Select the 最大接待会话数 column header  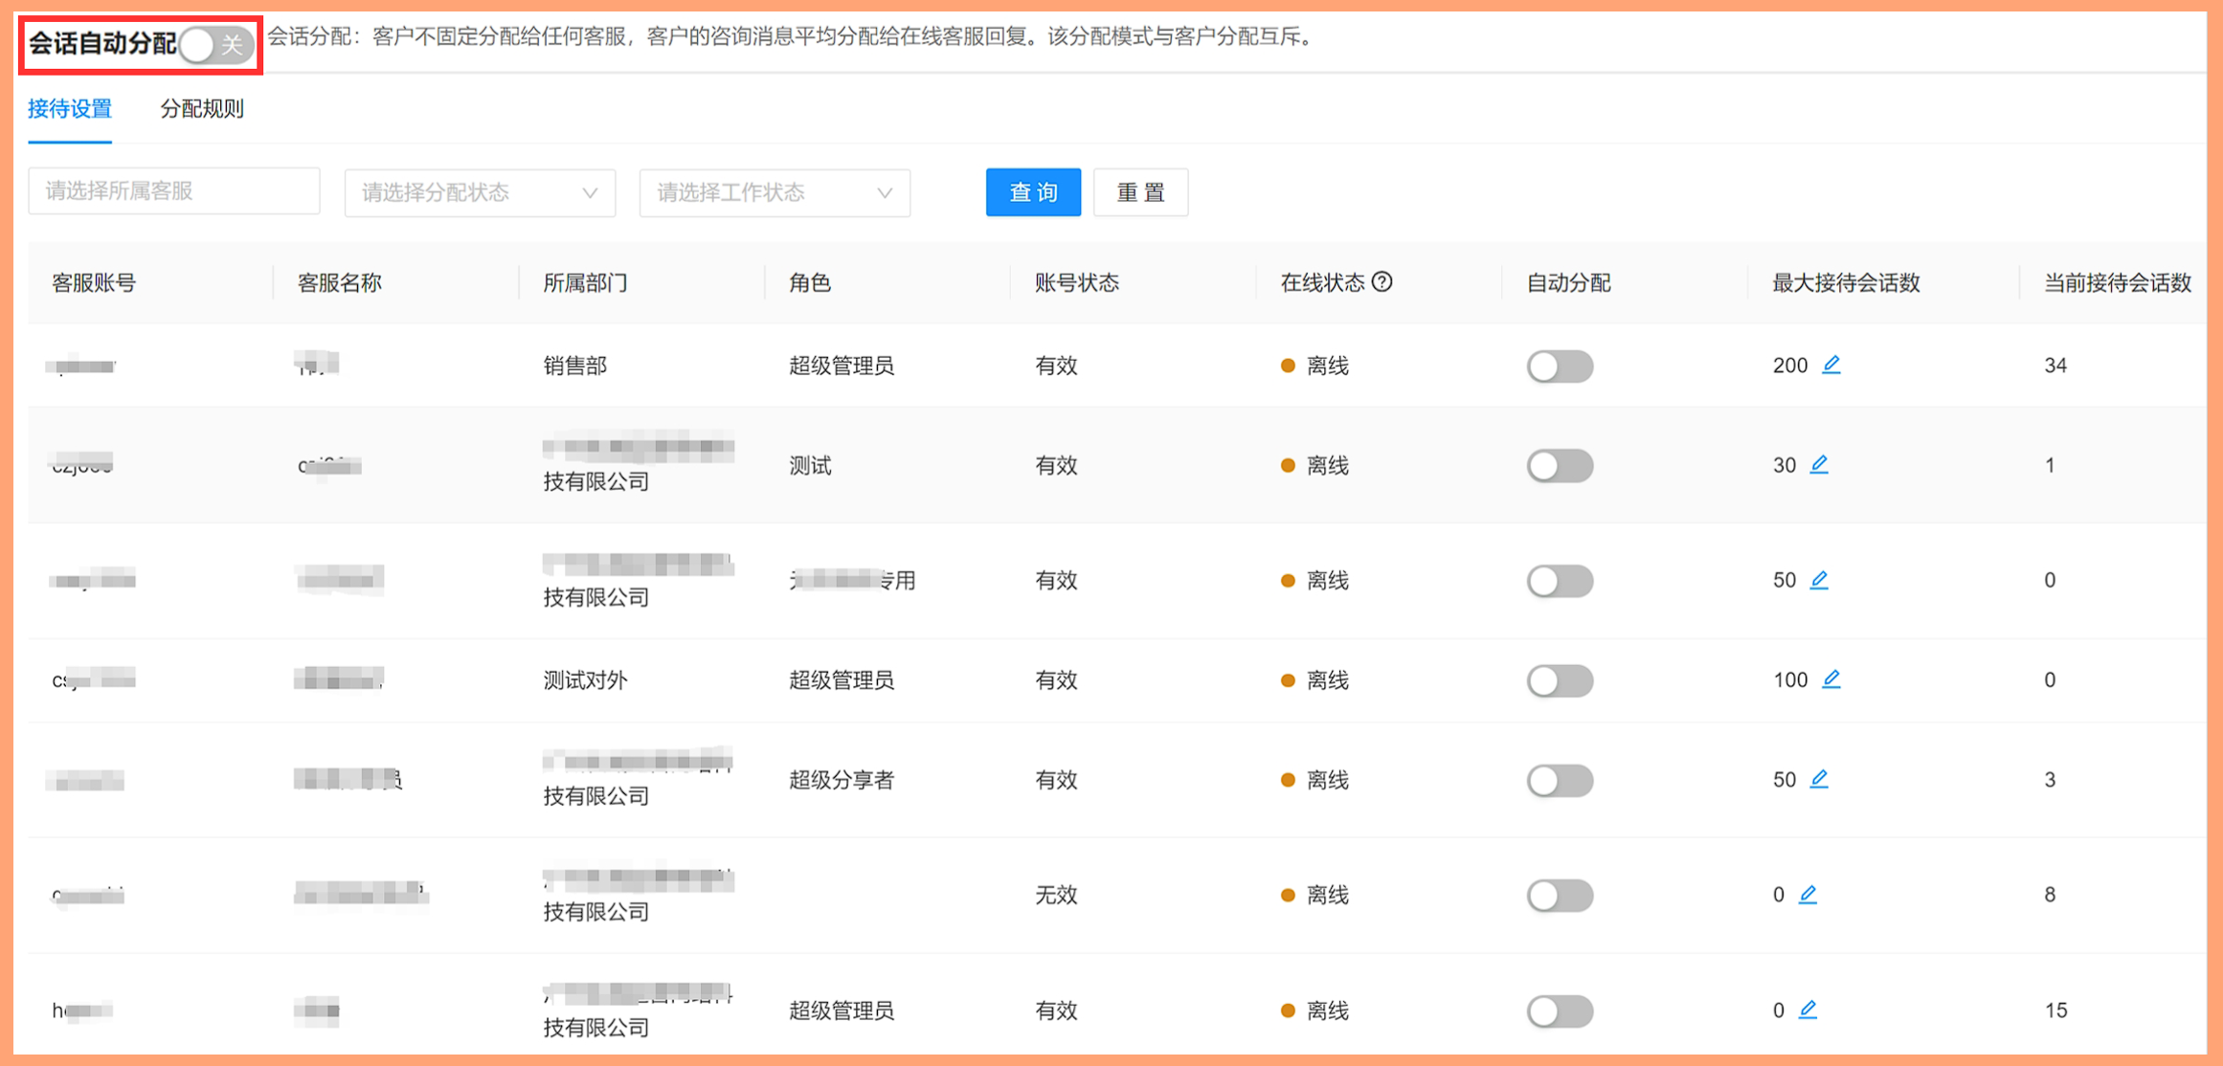pyautogui.click(x=1846, y=283)
